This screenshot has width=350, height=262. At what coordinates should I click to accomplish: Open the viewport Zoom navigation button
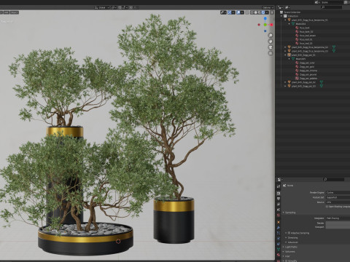pos(271,36)
